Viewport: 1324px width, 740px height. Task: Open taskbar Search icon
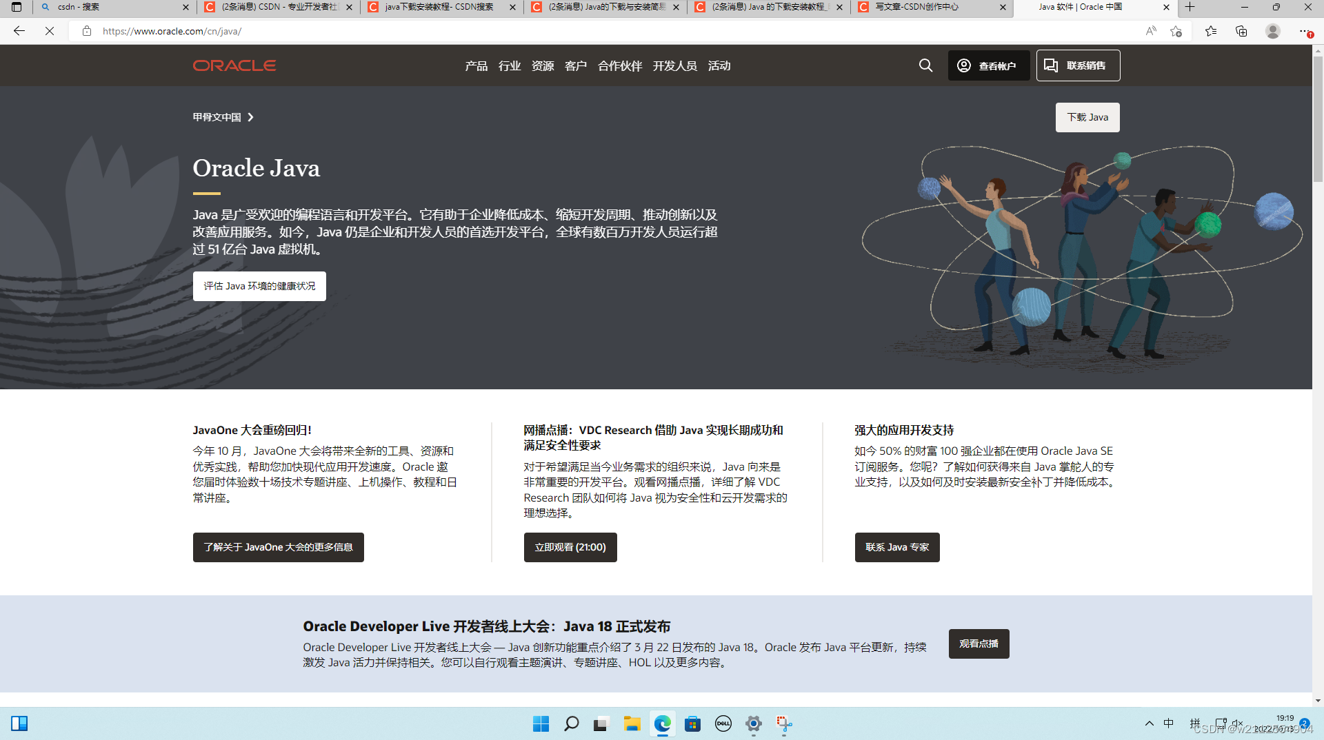(x=571, y=723)
